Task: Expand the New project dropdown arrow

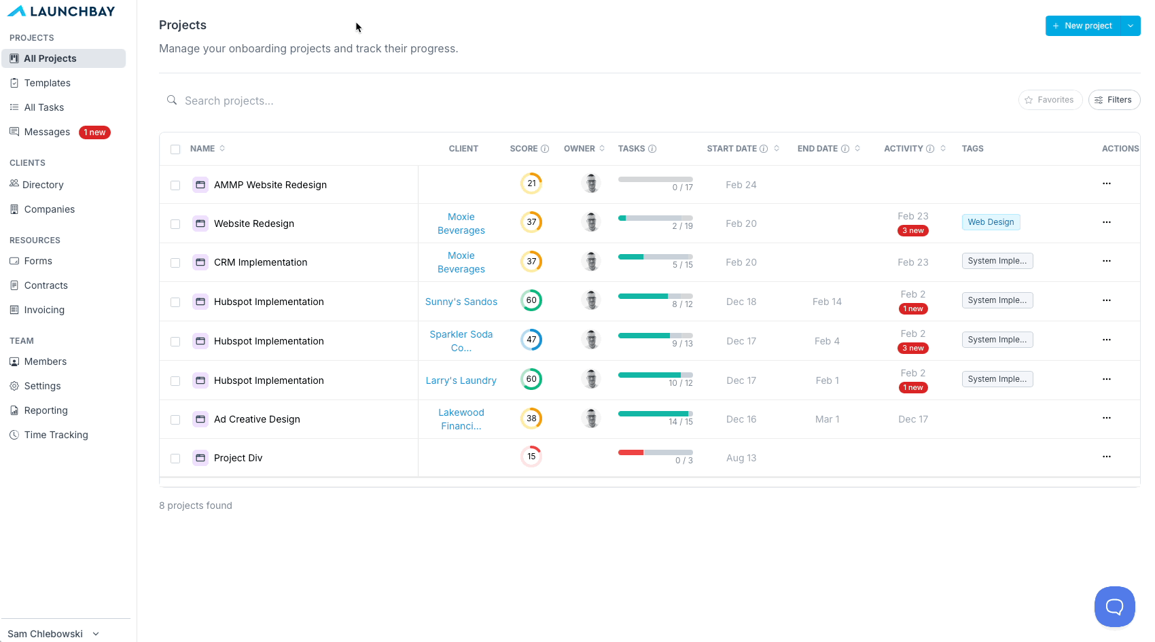Action: (1131, 26)
